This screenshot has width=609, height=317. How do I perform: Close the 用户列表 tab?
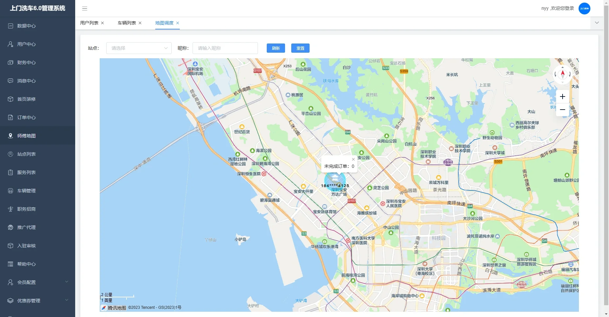click(x=102, y=23)
